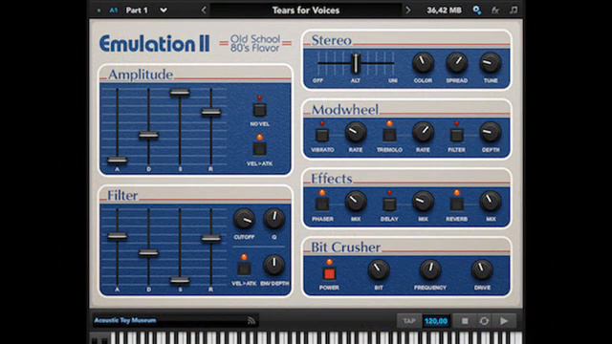Click the play button
This screenshot has height=344, width=612.
[x=504, y=321]
